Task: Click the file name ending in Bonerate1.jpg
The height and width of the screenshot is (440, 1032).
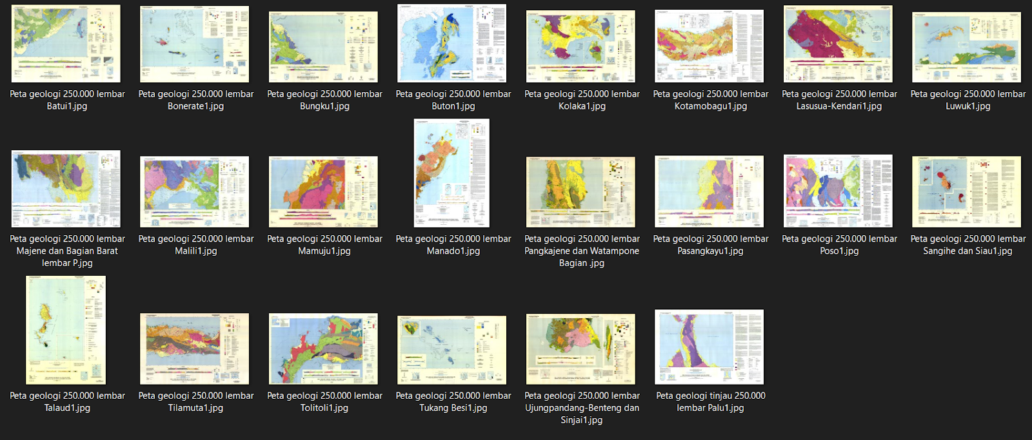Action: [196, 100]
